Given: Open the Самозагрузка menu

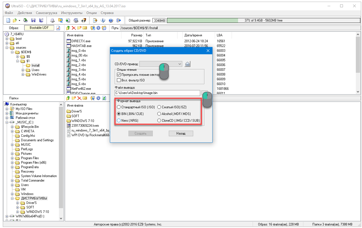Looking at the screenshot, I should tap(47, 13).
